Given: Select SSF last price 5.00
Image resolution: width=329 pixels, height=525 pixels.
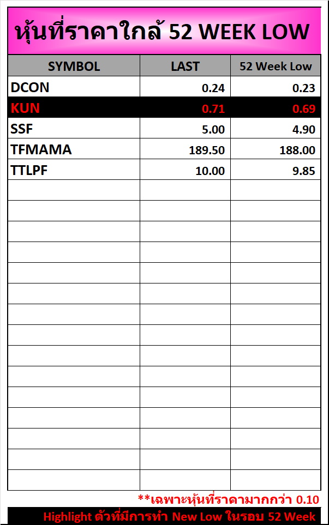Looking at the screenshot, I should pos(213,129).
